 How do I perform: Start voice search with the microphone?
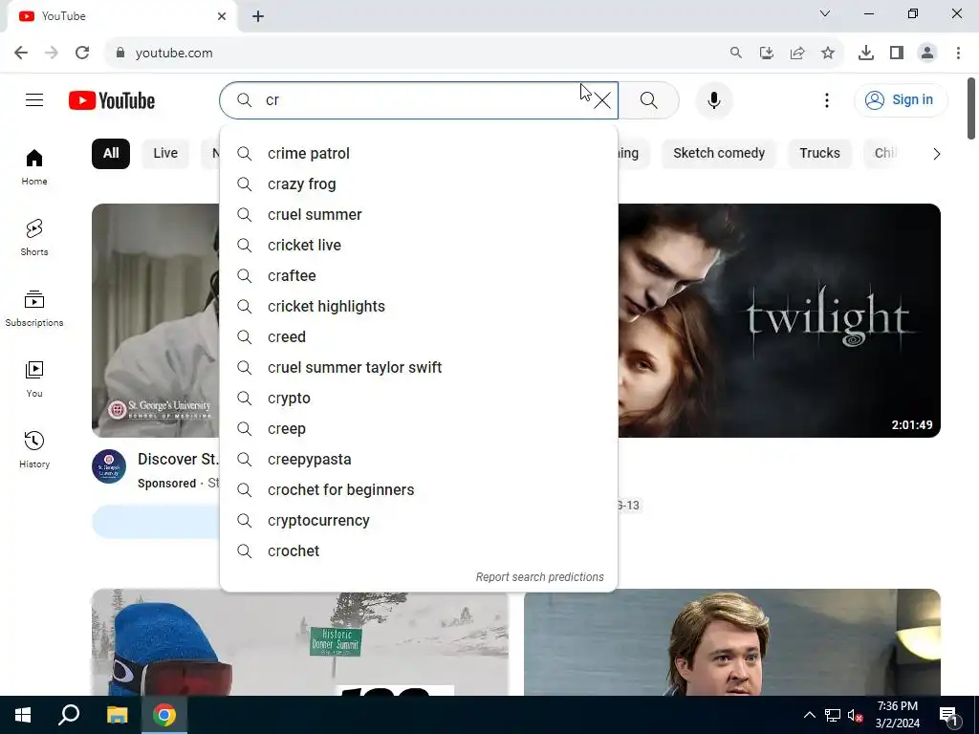[x=713, y=99]
